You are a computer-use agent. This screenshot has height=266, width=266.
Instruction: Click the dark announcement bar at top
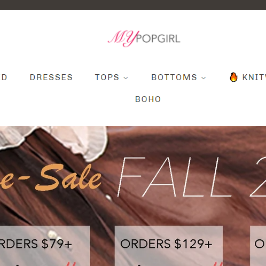[x=133, y=5]
